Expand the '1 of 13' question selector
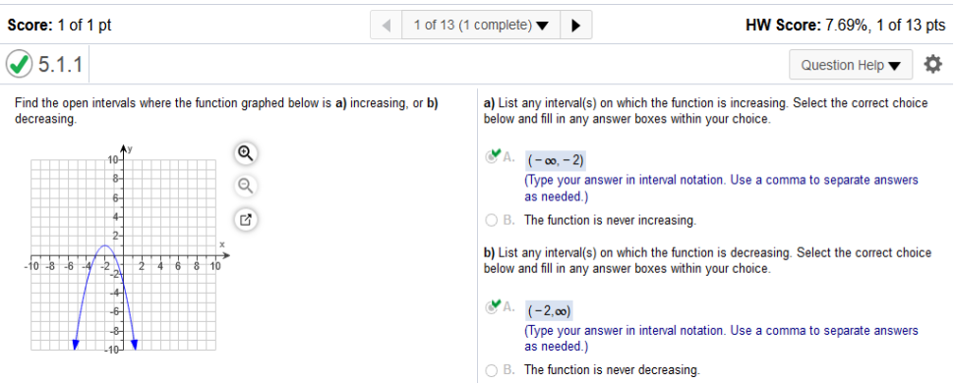Screen dimensions: 954x384 [481, 25]
